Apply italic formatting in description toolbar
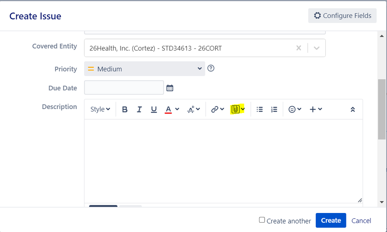The height and width of the screenshot is (232, 387). pyautogui.click(x=139, y=109)
